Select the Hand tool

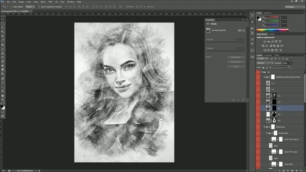(x=2, y=96)
